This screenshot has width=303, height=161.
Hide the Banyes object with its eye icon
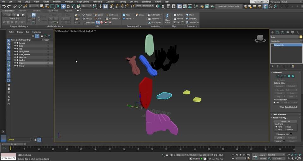tap(15, 43)
